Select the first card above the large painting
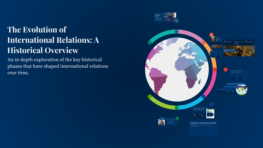263x148 pixels. click(x=228, y=42)
